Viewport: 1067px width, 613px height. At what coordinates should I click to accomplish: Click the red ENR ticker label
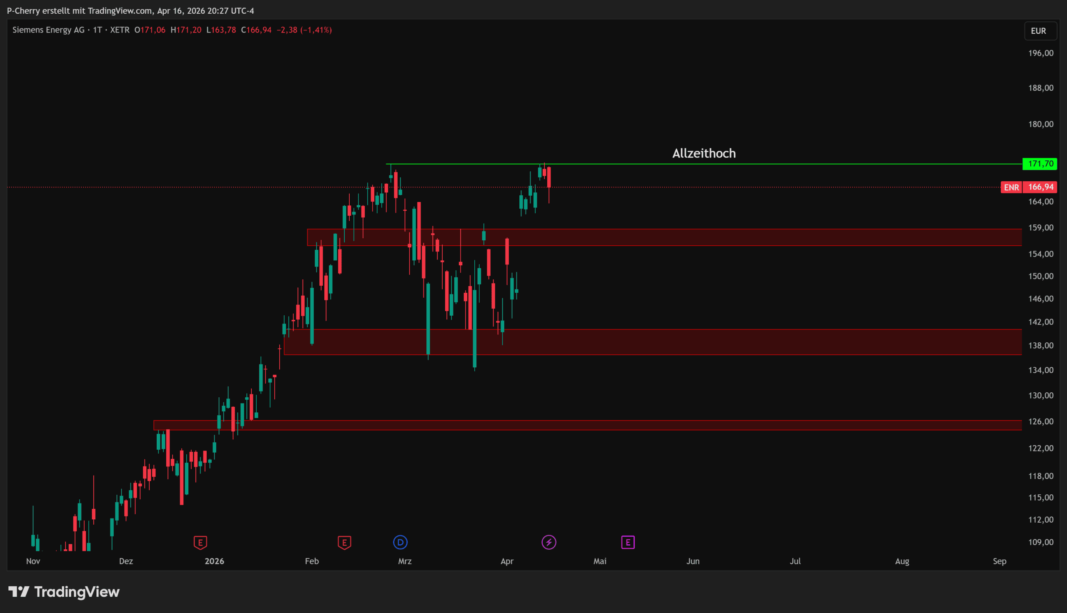point(1011,187)
